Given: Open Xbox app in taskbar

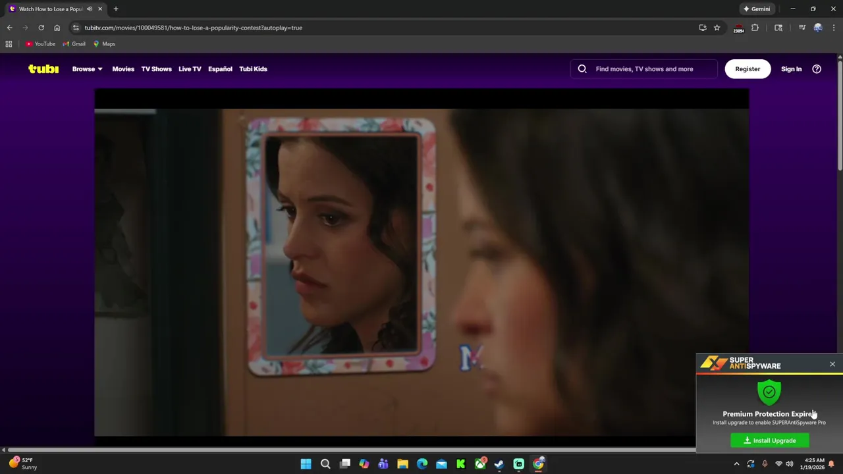Looking at the screenshot, I should [x=480, y=464].
